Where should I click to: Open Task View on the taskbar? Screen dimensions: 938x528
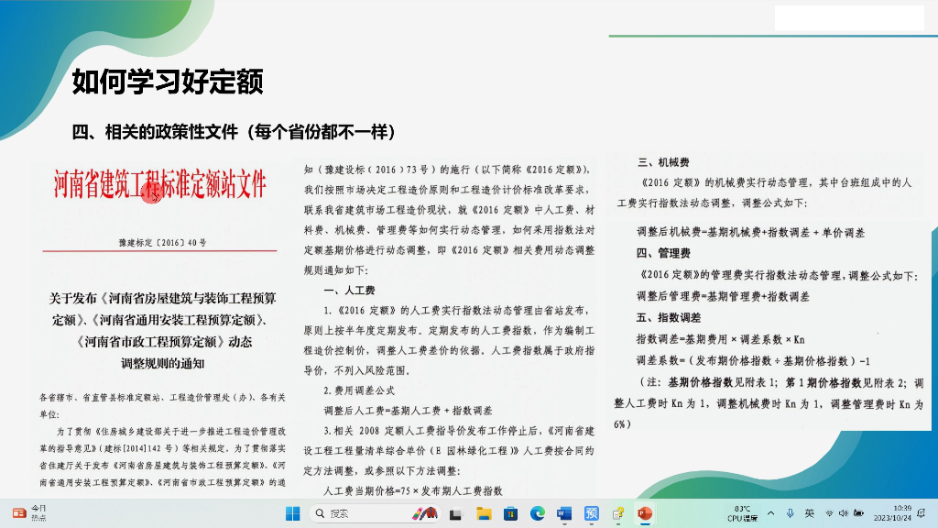tap(456, 513)
